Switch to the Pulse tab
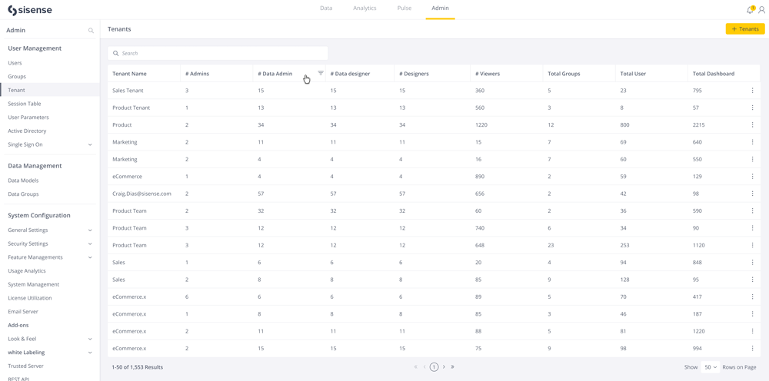Viewport: 769px width, 381px height. pyautogui.click(x=404, y=8)
